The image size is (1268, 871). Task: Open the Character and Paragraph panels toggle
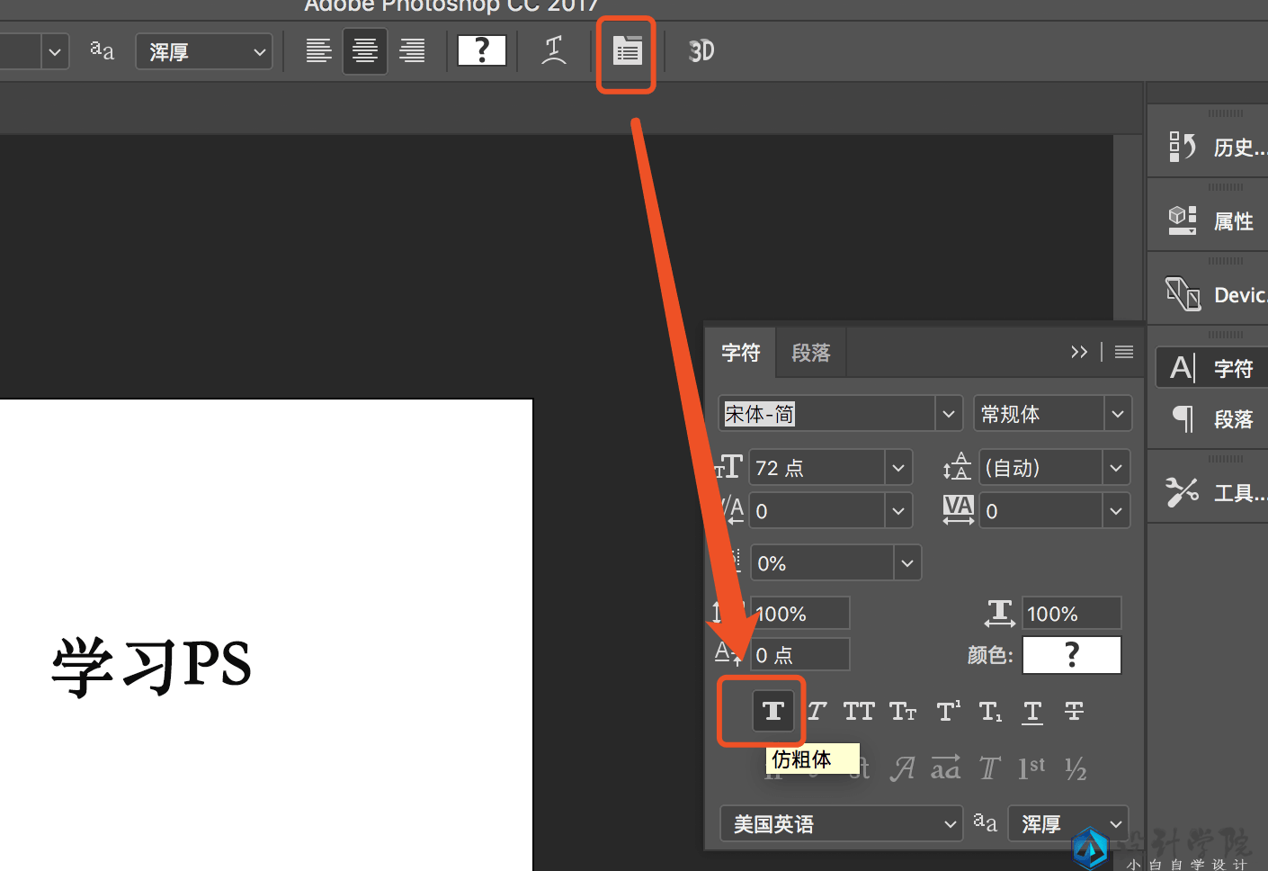[627, 51]
